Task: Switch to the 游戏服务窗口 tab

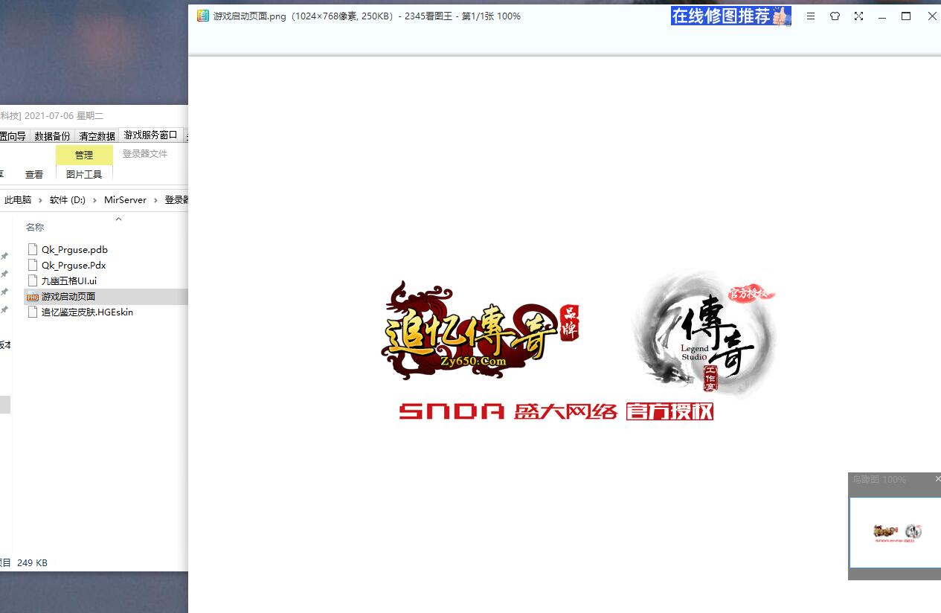Action: point(151,135)
